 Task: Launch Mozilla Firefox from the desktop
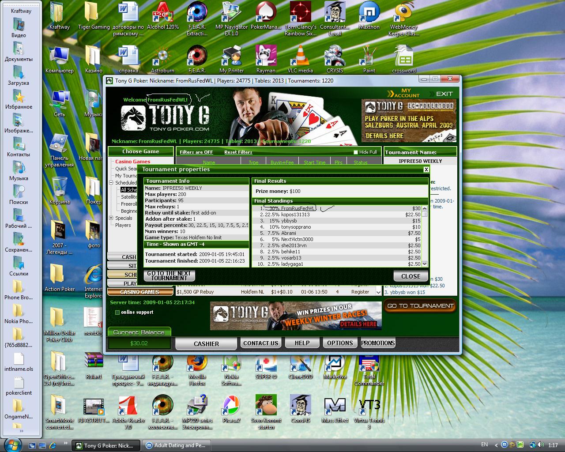[x=197, y=364]
